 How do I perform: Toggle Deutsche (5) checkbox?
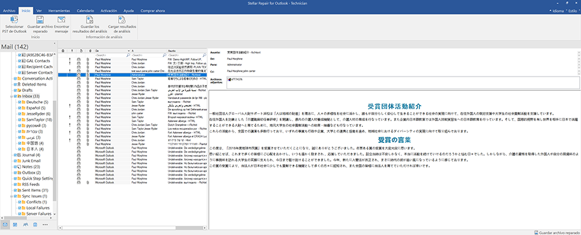[x=19, y=102]
